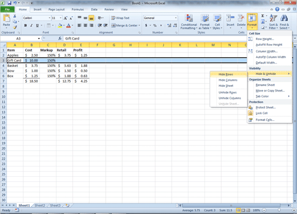This screenshot has height=214, width=297.
Task: Open the General number format dropdown
Action: pos(175,18)
